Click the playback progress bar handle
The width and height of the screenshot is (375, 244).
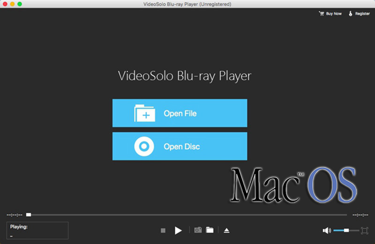pos(29,215)
